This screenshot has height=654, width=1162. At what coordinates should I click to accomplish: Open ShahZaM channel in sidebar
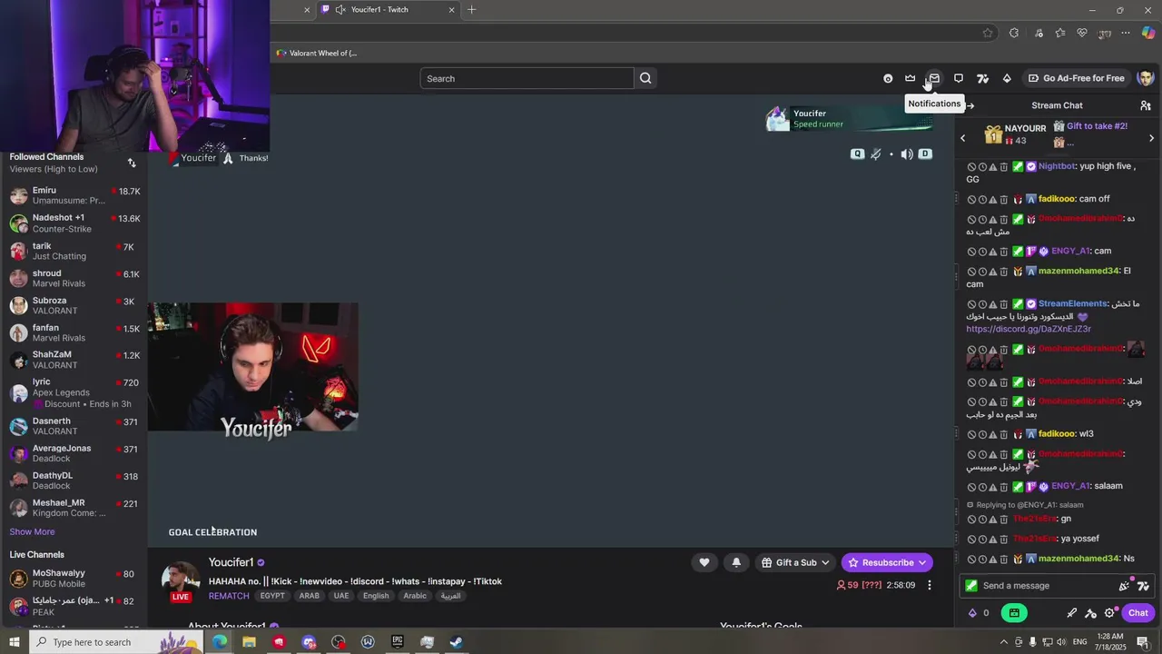point(74,360)
